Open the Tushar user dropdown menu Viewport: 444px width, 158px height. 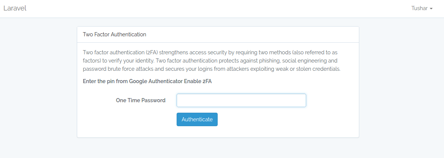[421, 8]
